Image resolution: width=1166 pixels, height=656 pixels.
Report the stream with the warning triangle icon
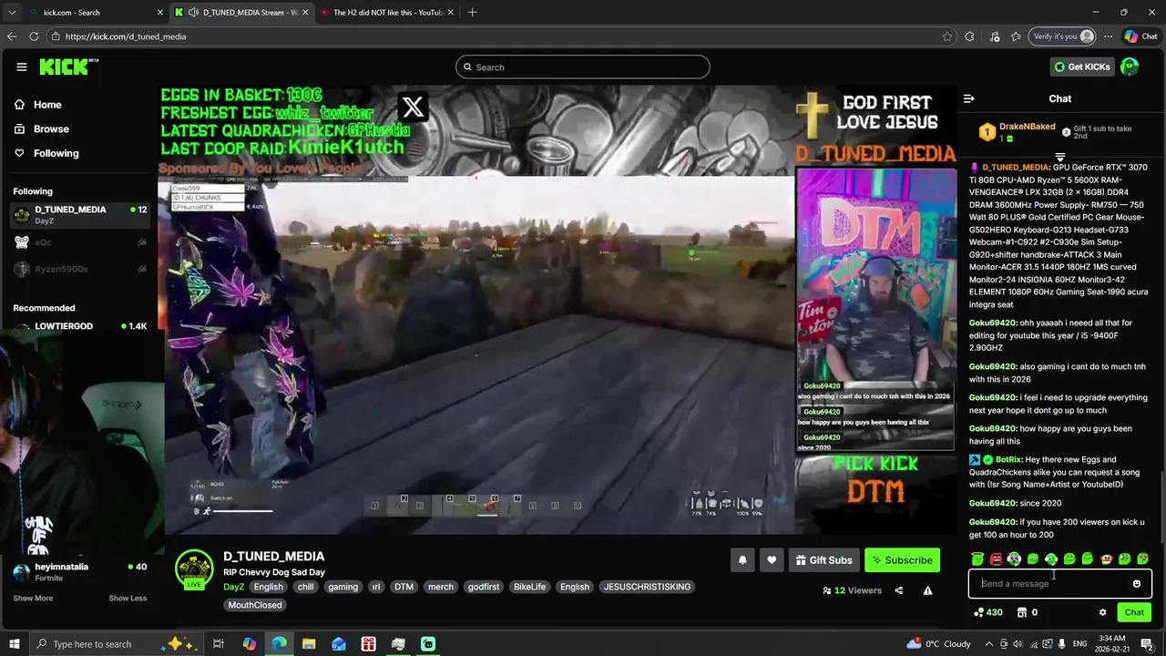click(x=927, y=590)
